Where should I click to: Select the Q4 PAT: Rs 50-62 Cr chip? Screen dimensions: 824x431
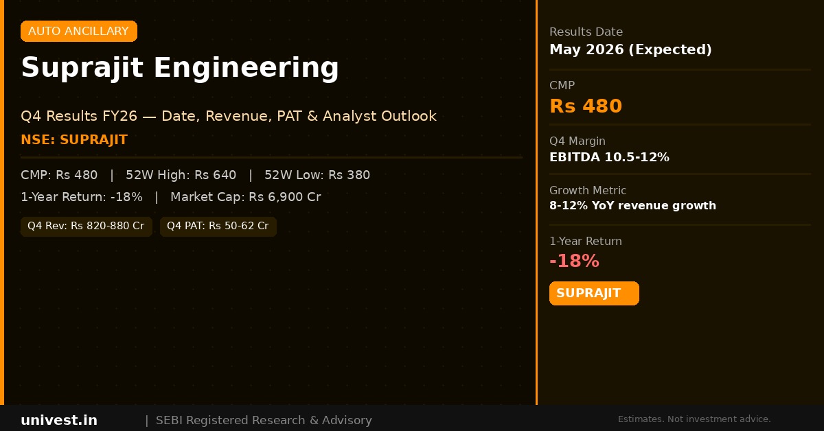pos(218,226)
